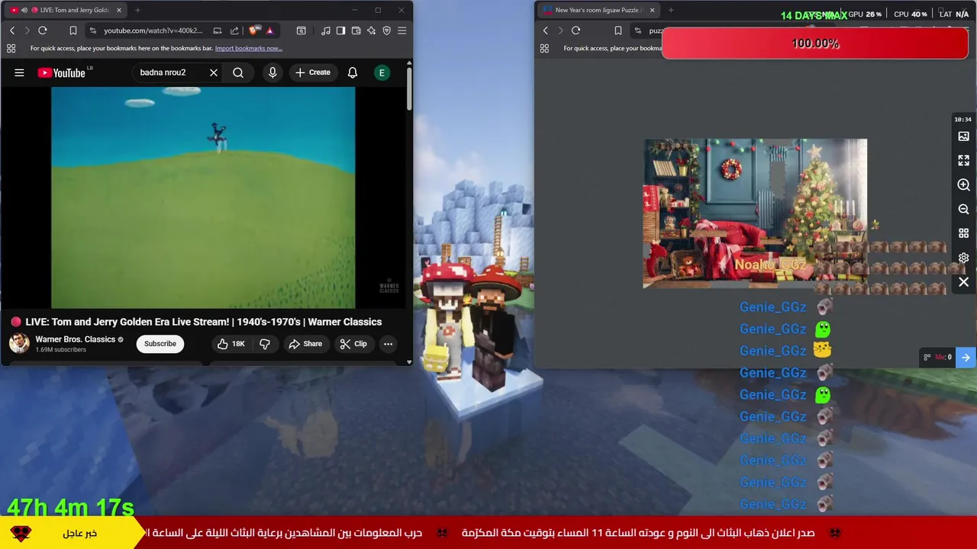977x549 pixels.
Task: Like the video with 18K likes
Action: (x=231, y=344)
